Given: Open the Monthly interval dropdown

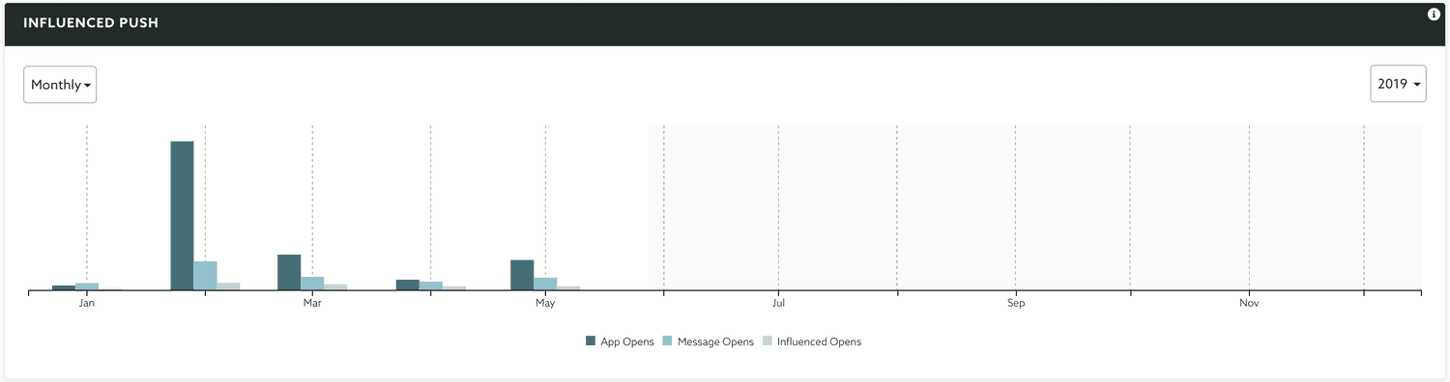Looking at the screenshot, I should pos(60,85).
